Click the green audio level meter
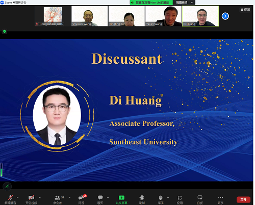The height and width of the screenshot is (205, 255). (2, 170)
